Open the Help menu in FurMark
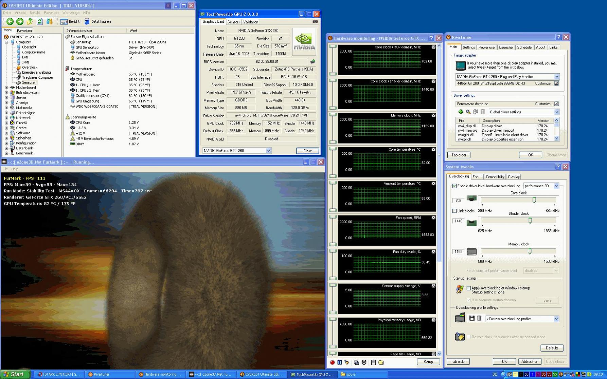607x379 pixels. 15,169
